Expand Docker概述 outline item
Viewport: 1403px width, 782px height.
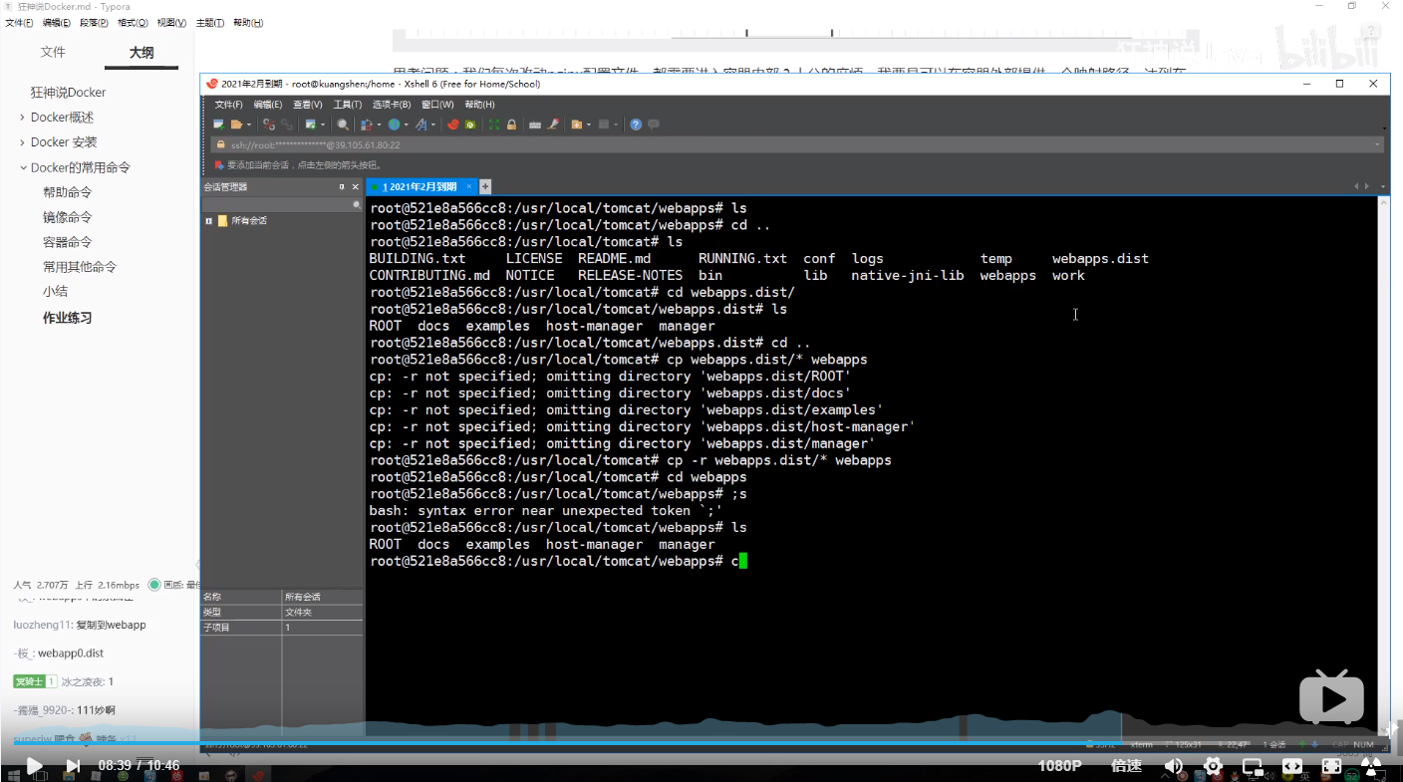22,118
